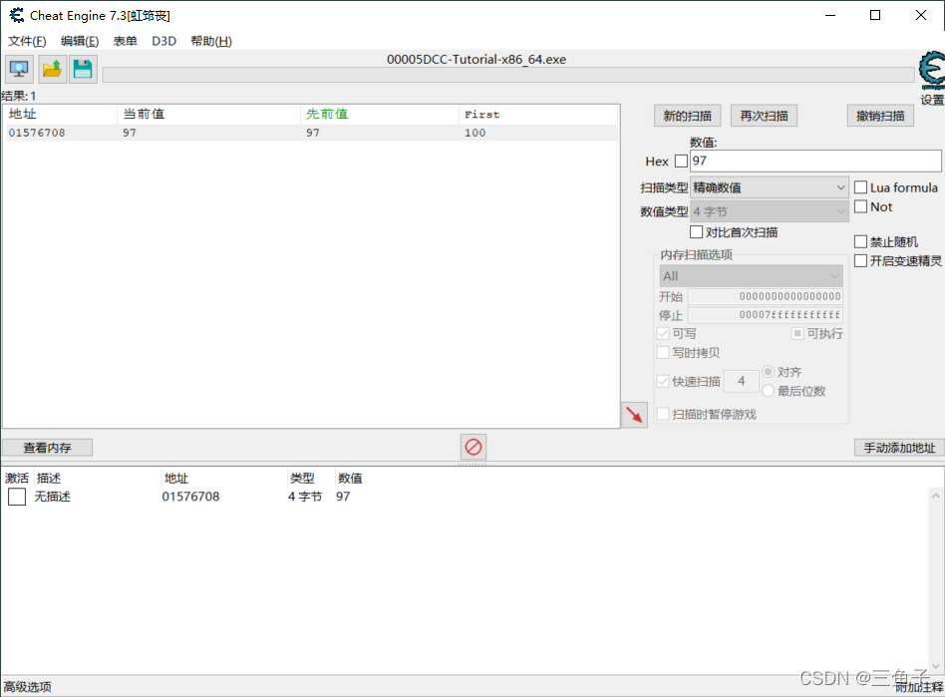Click the scan progress bar
Image resolution: width=945 pixels, height=697 pixels.
pyautogui.click(x=508, y=75)
